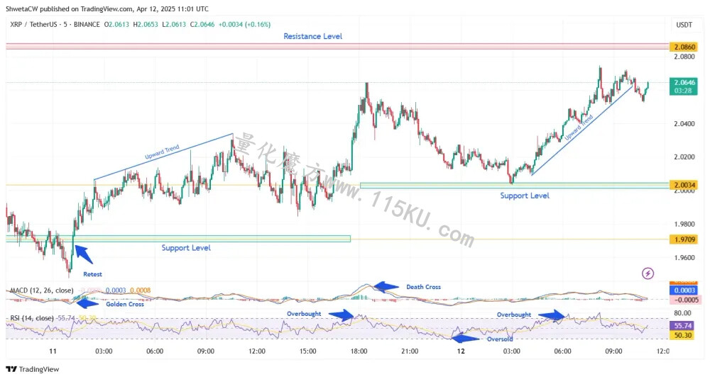Click the +0.0034 (+0.16%) change value
This screenshot has height=379, width=710.
[244, 24]
